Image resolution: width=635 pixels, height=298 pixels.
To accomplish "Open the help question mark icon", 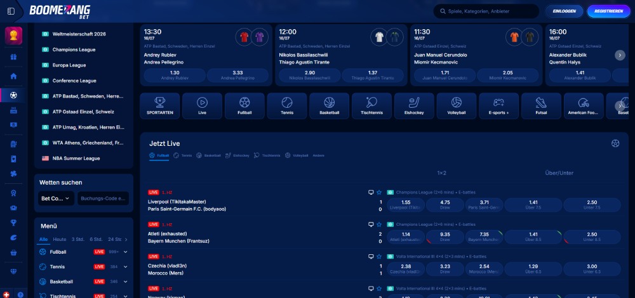I will point(20,295).
